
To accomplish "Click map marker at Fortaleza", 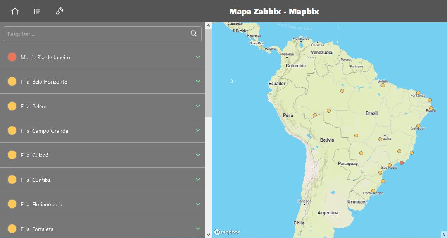I will 418,93.
